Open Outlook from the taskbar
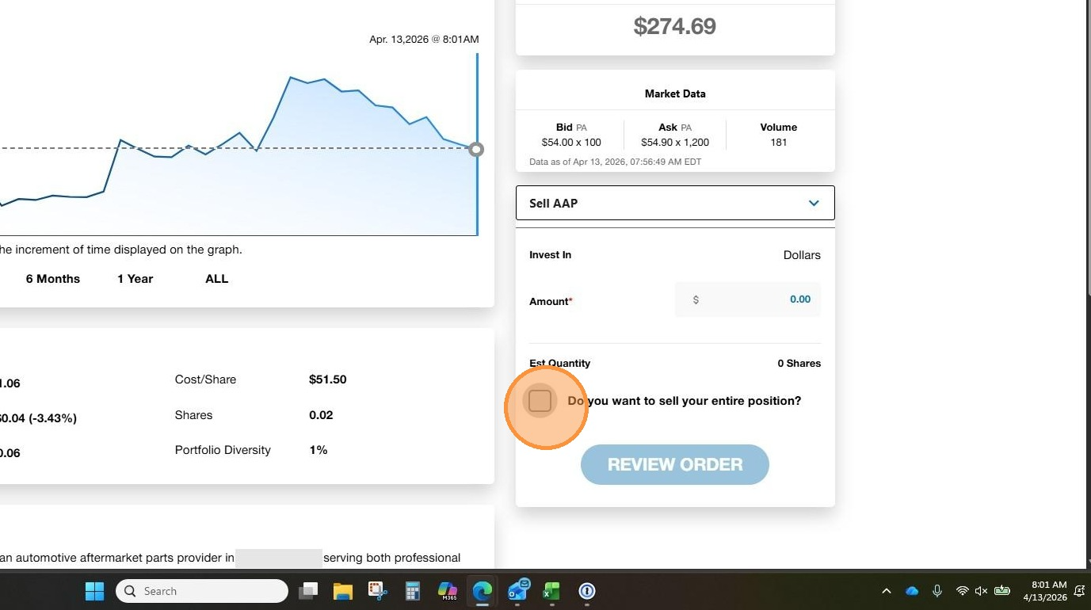 518,591
